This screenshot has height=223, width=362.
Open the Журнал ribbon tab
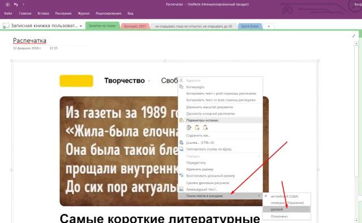[x=84, y=14]
